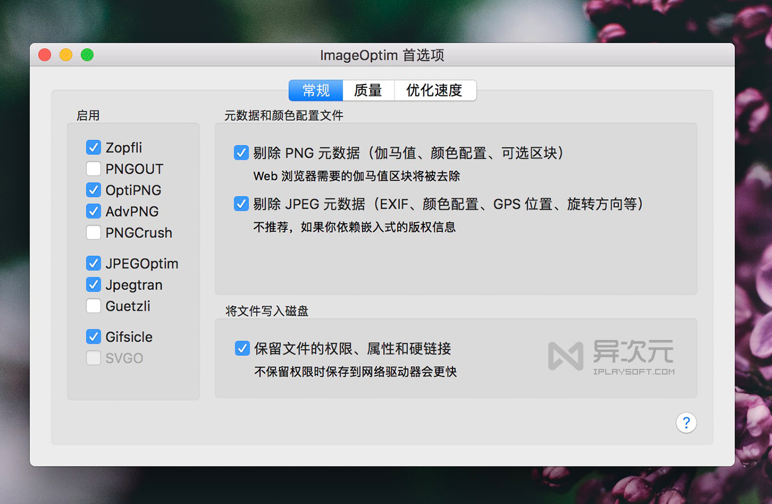Disable the Zopfli optimizer checkbox
The height and width of the screenshot is (504, 772).
point(94,148)
